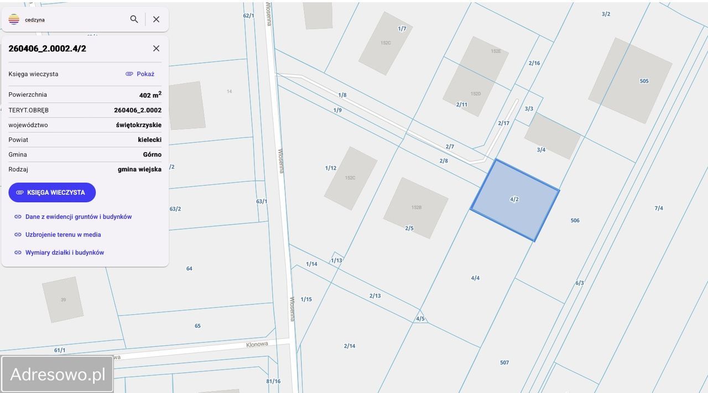
Task: Open the 'Pokaż' land register link
Action: (x=145, y=74)
